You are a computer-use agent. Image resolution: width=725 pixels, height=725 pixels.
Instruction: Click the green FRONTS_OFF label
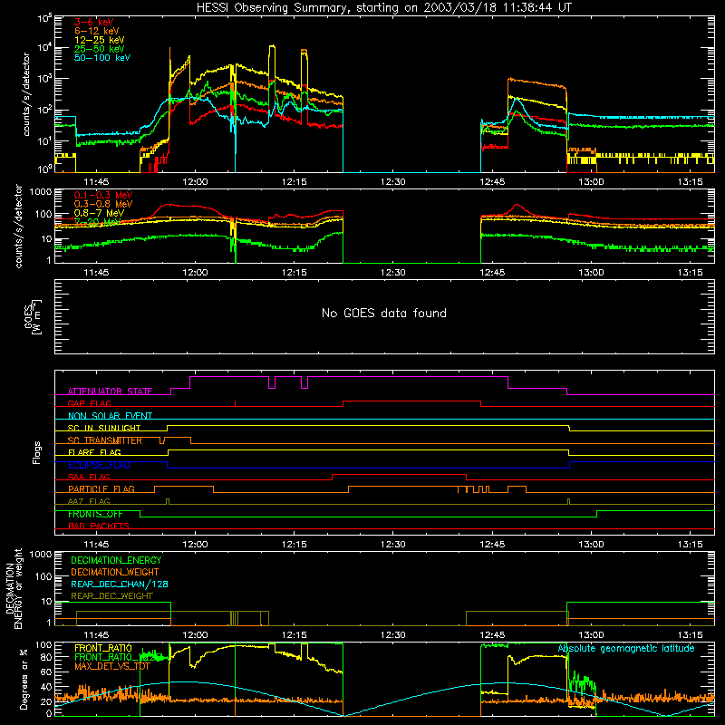(x=95, y=514)
